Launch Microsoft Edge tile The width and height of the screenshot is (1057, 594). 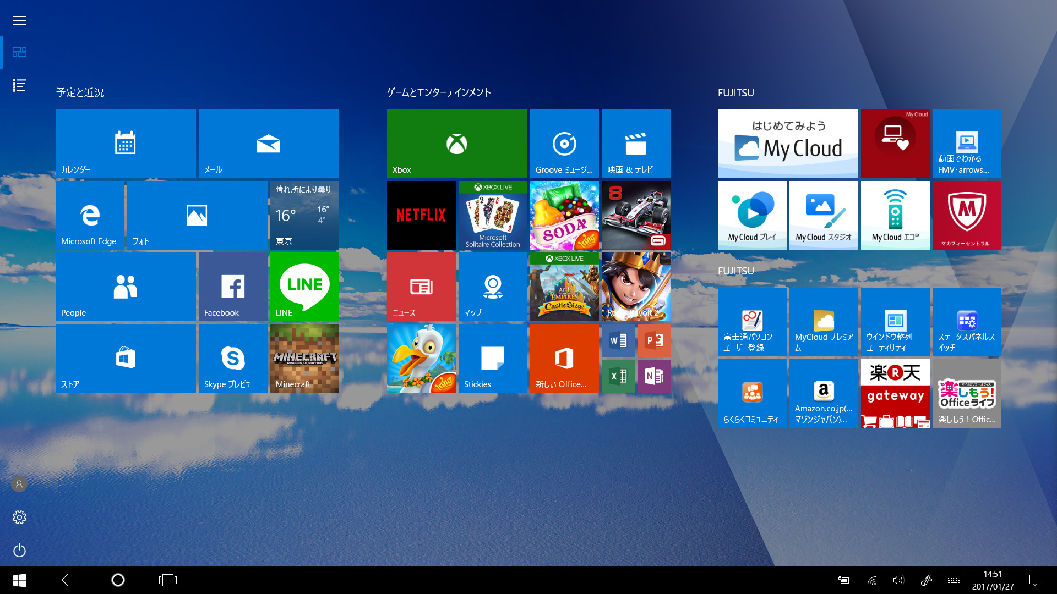tap(90, 215)
